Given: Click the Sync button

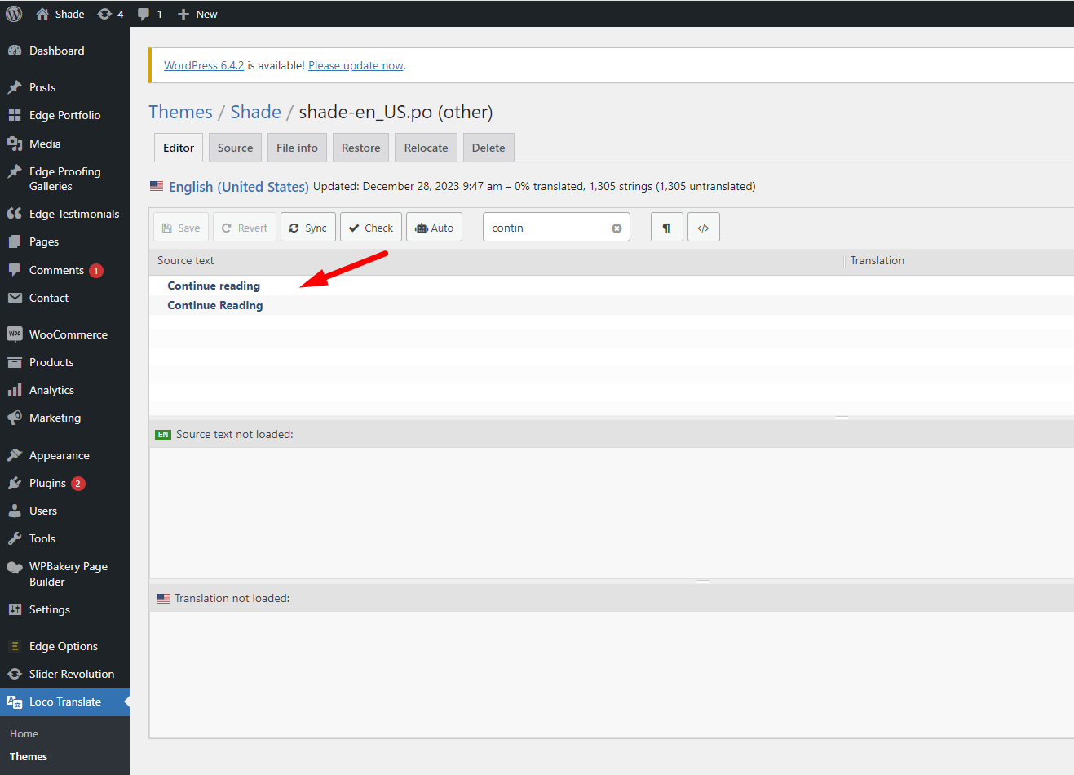Looking at the screenshot, I should [308, 228].
